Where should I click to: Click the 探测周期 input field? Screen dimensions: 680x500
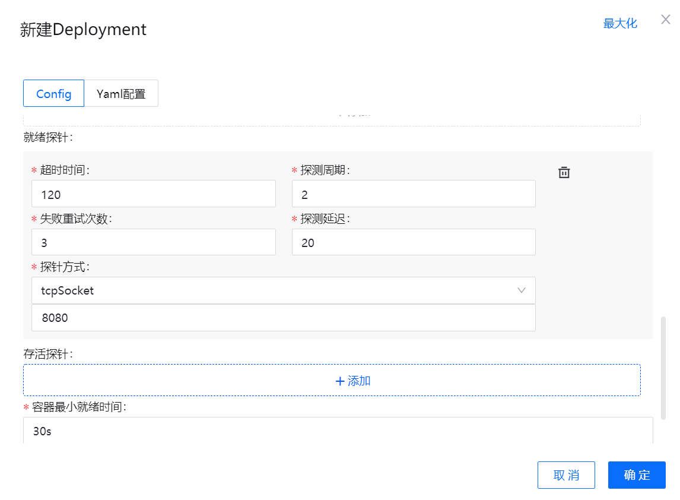(414, 194)
